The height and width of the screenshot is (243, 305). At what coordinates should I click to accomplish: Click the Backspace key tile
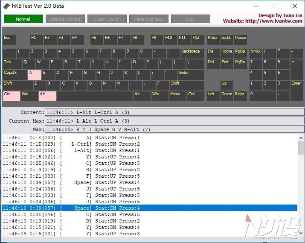tap(192, 53)
